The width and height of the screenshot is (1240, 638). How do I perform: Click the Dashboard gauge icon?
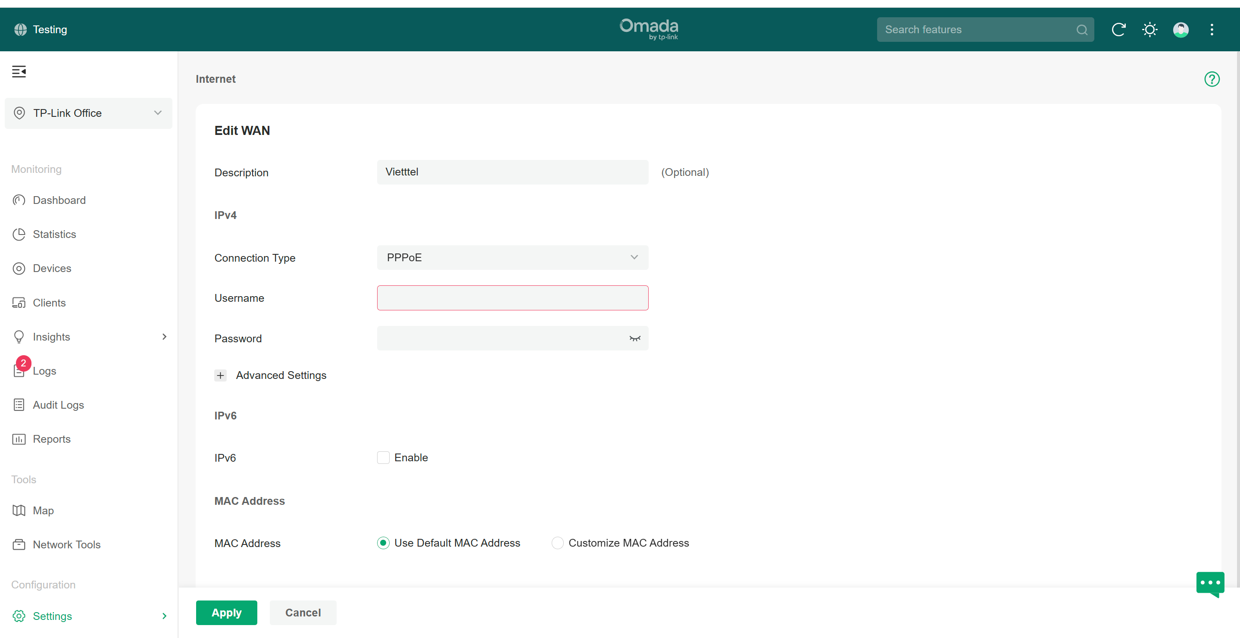(x=19, y=200)
